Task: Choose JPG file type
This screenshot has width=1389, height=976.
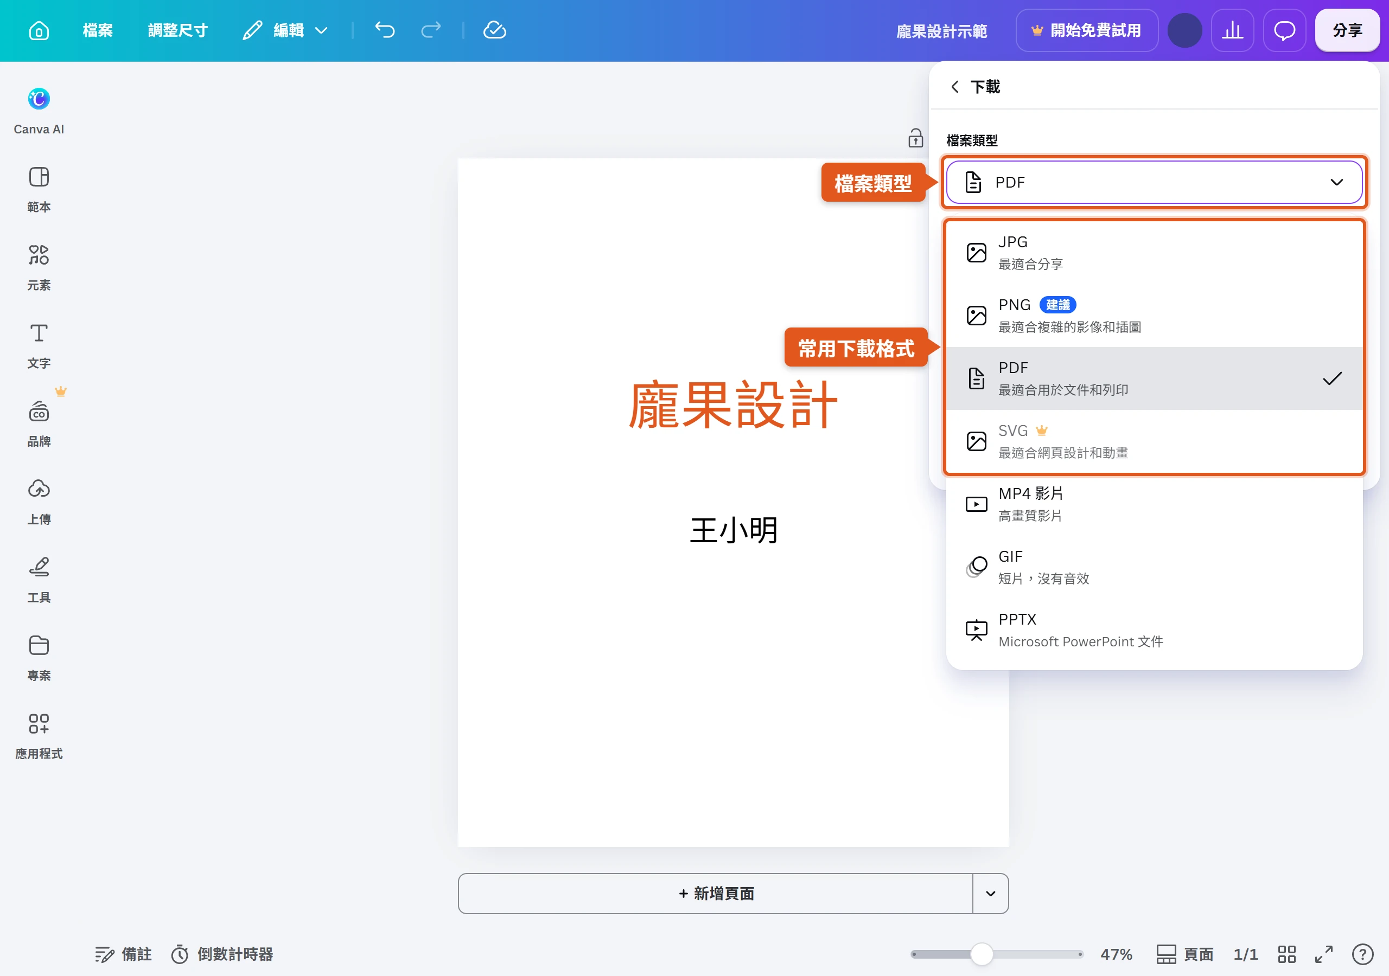Action: pos(1154,253)
